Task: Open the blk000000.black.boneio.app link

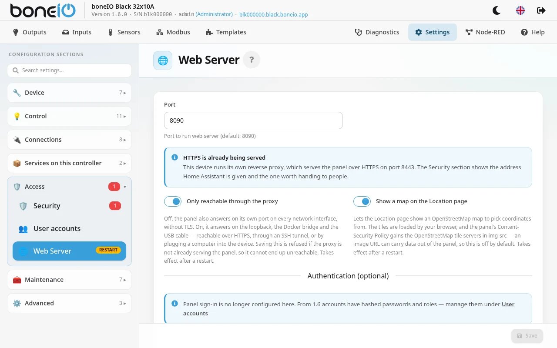Action: [x=273, y=14]
